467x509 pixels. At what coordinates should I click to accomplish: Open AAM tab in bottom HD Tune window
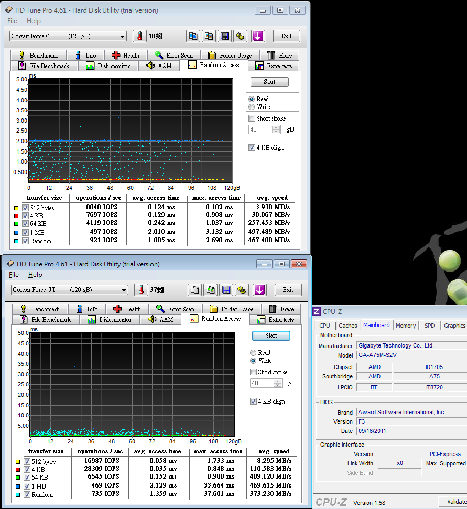(x=160, y=319)
